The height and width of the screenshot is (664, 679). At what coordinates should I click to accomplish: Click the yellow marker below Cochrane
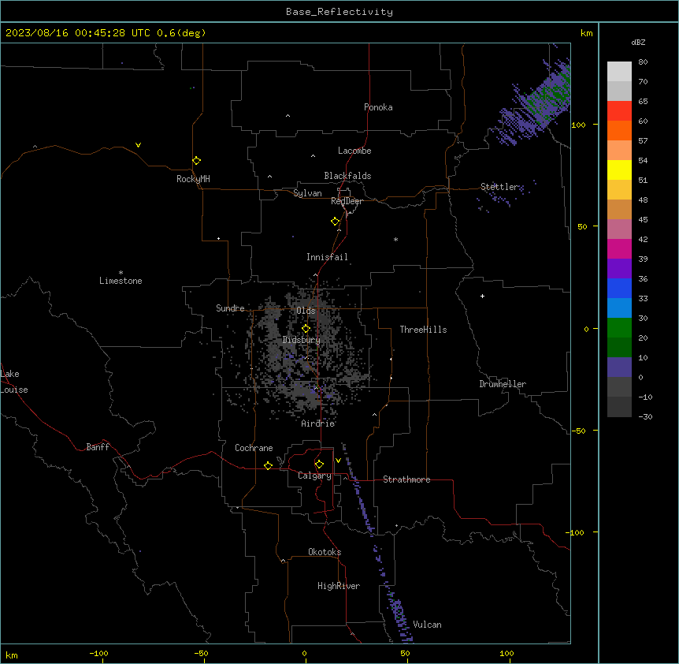coord(268,465)
